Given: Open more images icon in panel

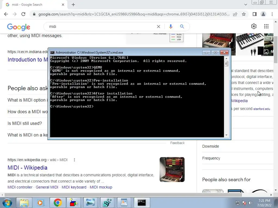Looking at the screenshot, I should 266,52.
